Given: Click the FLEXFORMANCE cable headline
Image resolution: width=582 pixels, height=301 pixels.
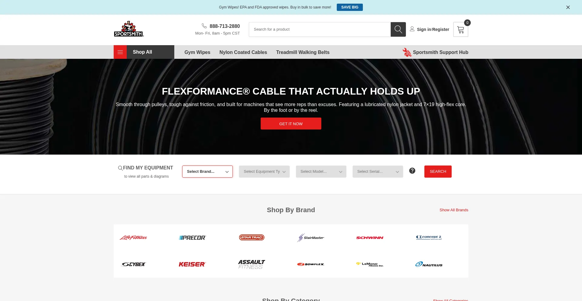Looking at the screenshot, I should (291, 91).
